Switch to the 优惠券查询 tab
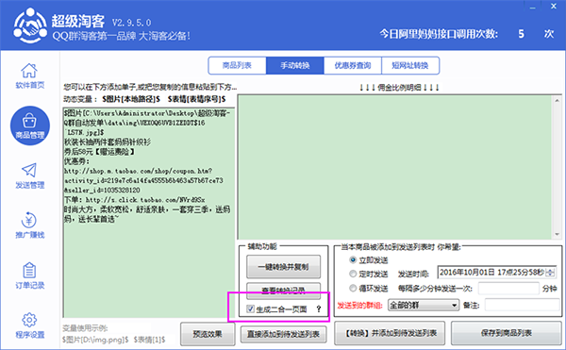566x350 pixels. pos(353,66)
